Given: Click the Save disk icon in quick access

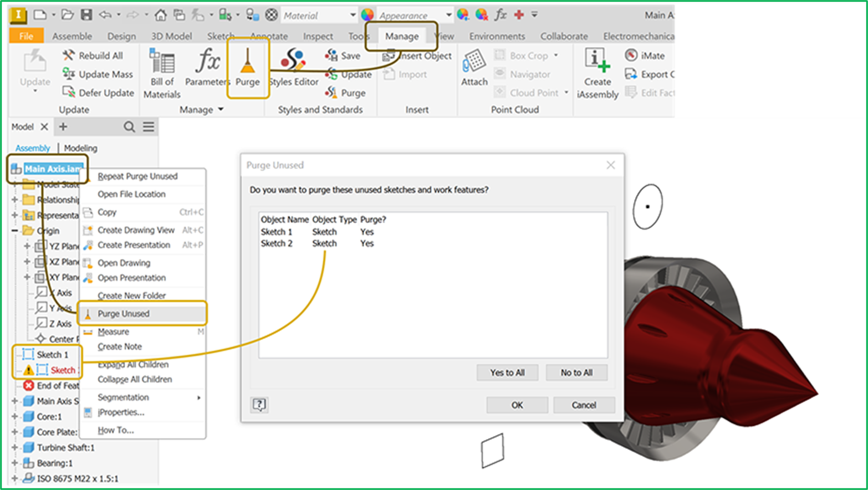Looking at the screenshot, I should (x=86, y=15).
